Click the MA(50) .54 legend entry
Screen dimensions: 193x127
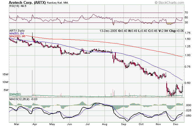coord(17,33)
